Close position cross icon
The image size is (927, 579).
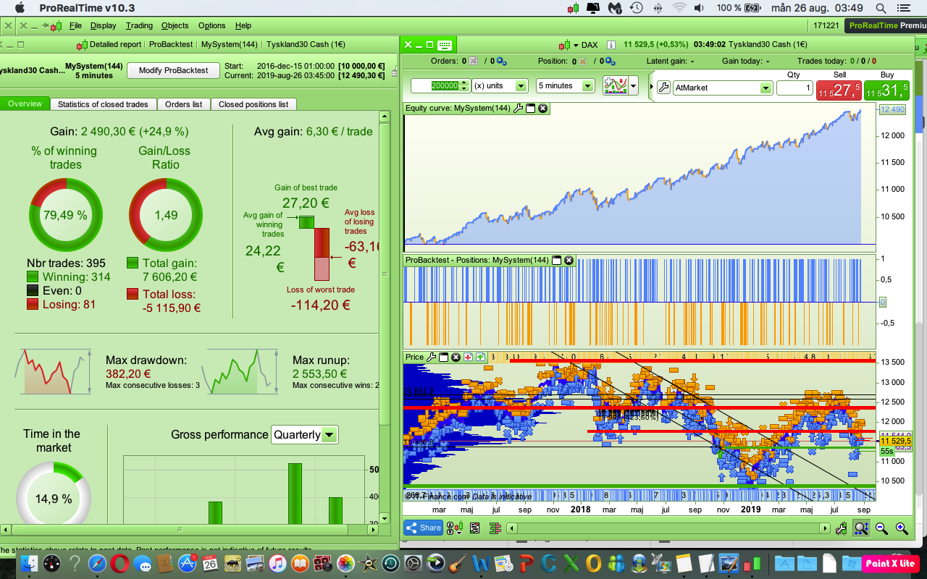click(582, 62)
